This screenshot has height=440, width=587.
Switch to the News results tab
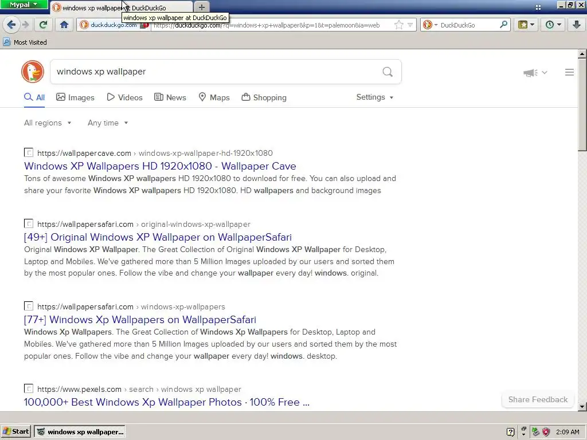170,97
